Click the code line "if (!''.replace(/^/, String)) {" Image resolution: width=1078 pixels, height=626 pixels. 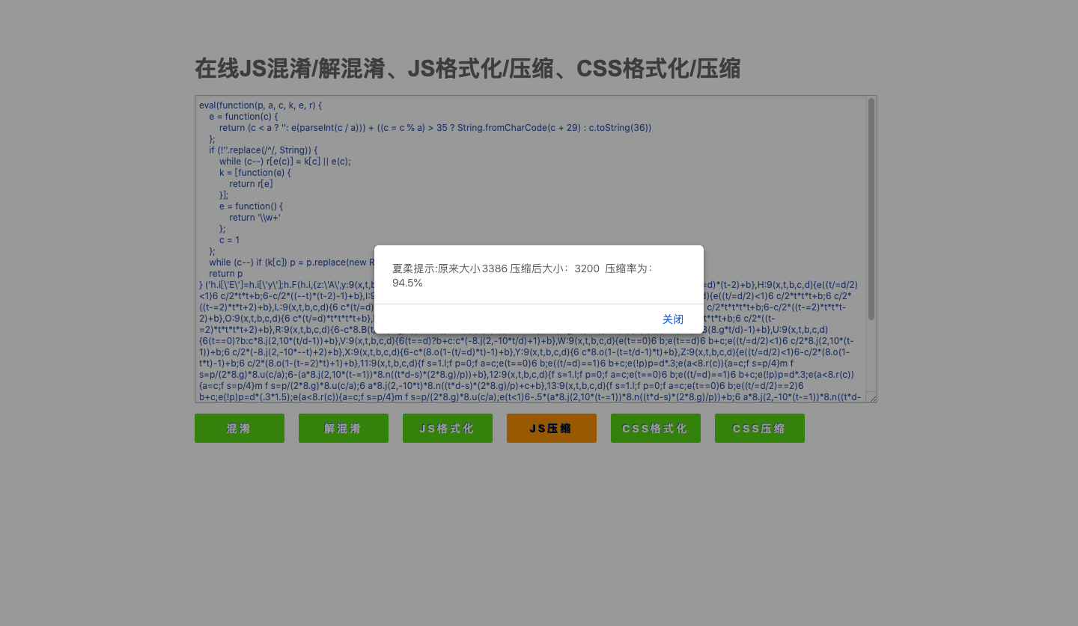click(x=264, y=150)
